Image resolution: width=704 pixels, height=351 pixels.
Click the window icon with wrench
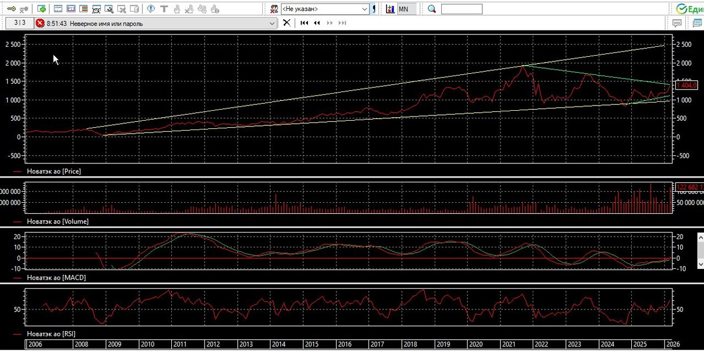click(110, 9)
